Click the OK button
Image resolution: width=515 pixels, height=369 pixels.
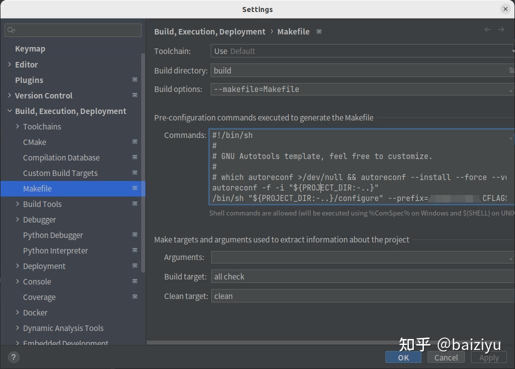[x=403, y=357]
